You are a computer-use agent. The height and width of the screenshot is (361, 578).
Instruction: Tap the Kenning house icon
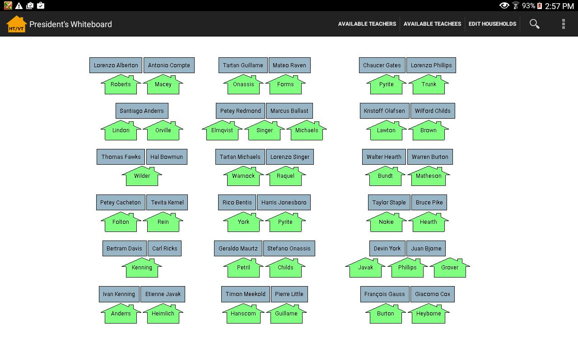[142, 268]
